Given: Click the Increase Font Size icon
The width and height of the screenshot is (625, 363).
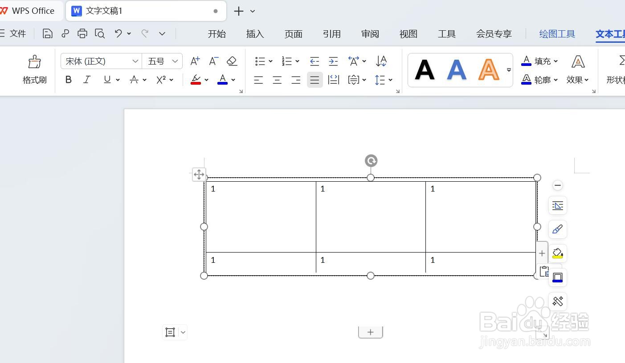Looking at the screenshot, I should click(194, 61).
